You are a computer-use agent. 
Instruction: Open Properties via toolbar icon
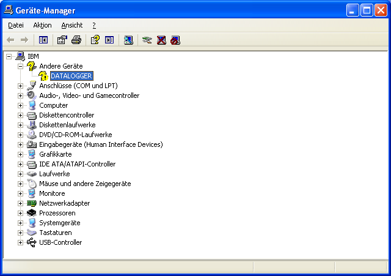click(62, 40)
